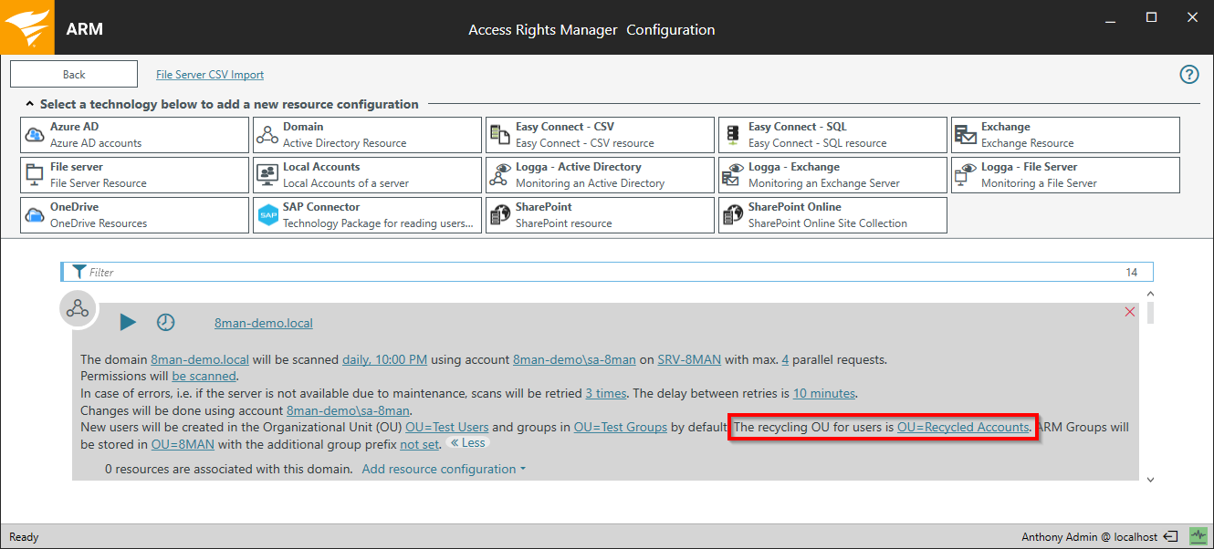This screenshot has width=1214, height=549.
Task: Click the Back button
Action: (74, 75)
